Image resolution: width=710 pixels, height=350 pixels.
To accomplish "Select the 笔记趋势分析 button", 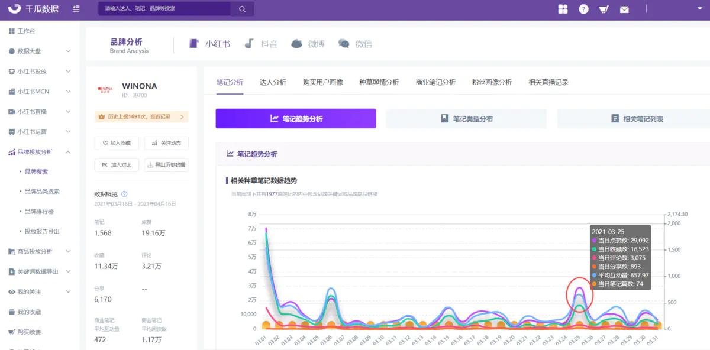I will (x=296, y=118).
